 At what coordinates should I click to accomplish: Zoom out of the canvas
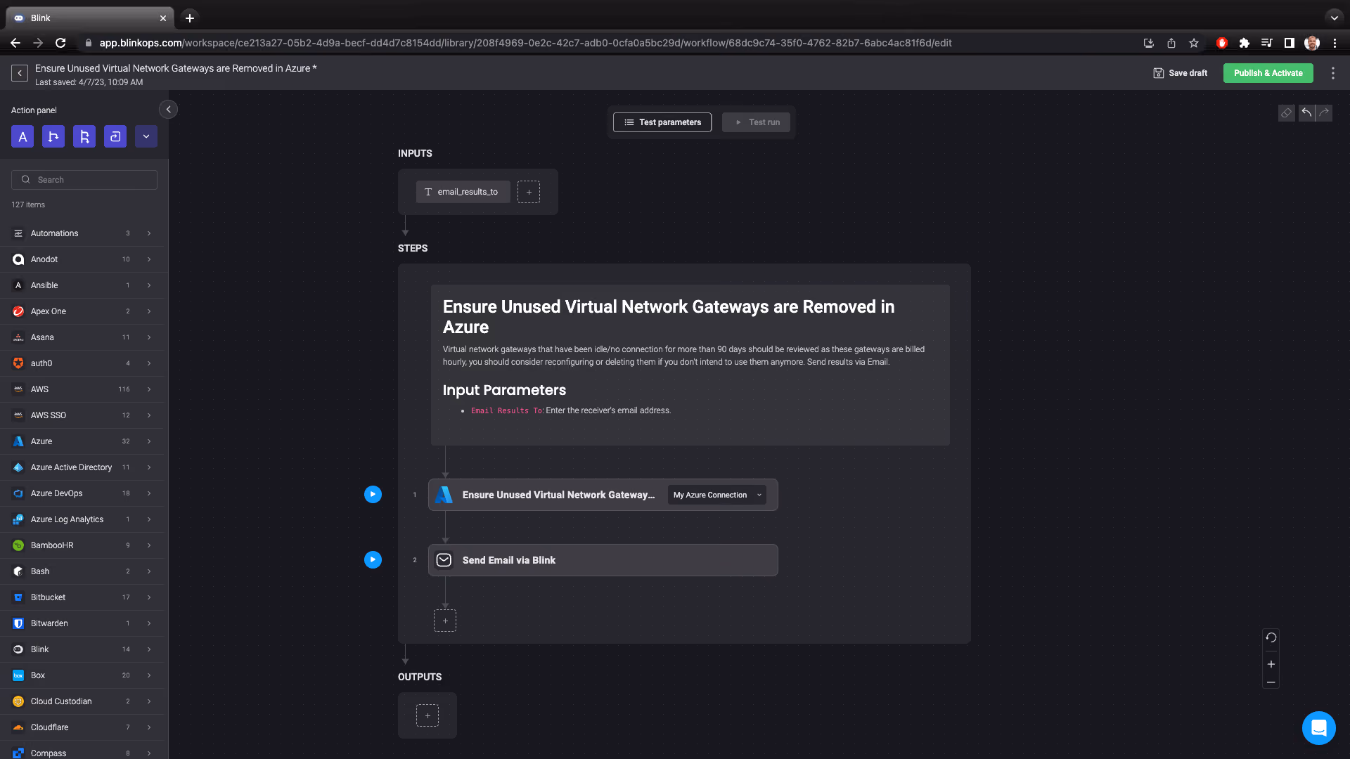point(1271,682)
